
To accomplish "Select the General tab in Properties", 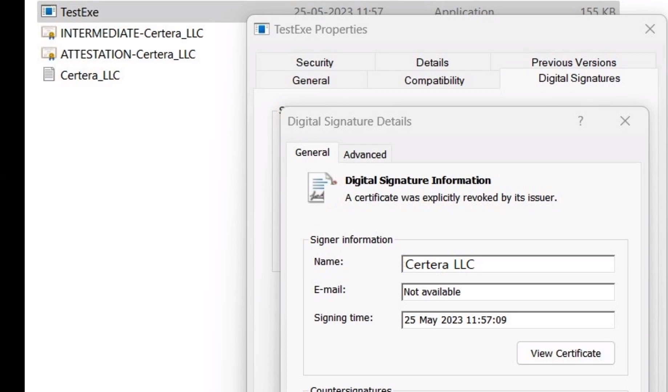I will coord(311,80).
